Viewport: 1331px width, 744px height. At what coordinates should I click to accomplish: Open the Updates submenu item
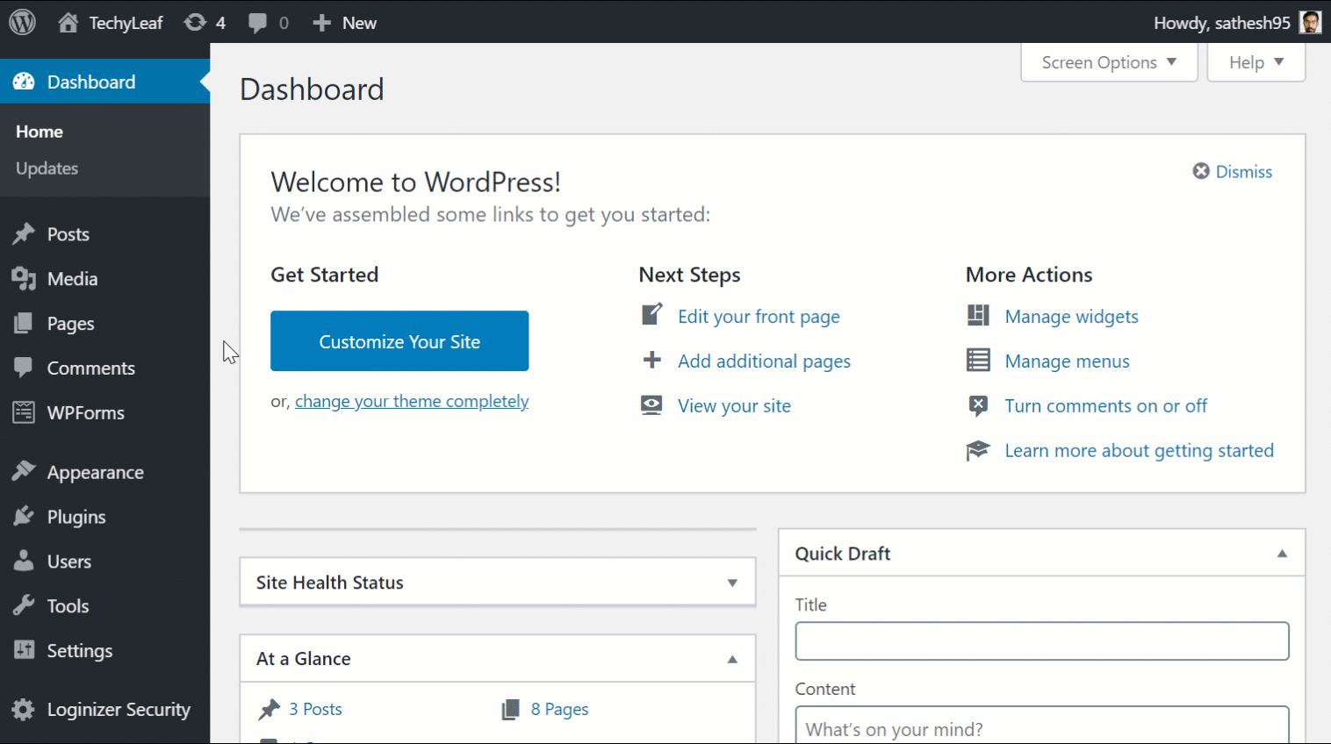47,168
